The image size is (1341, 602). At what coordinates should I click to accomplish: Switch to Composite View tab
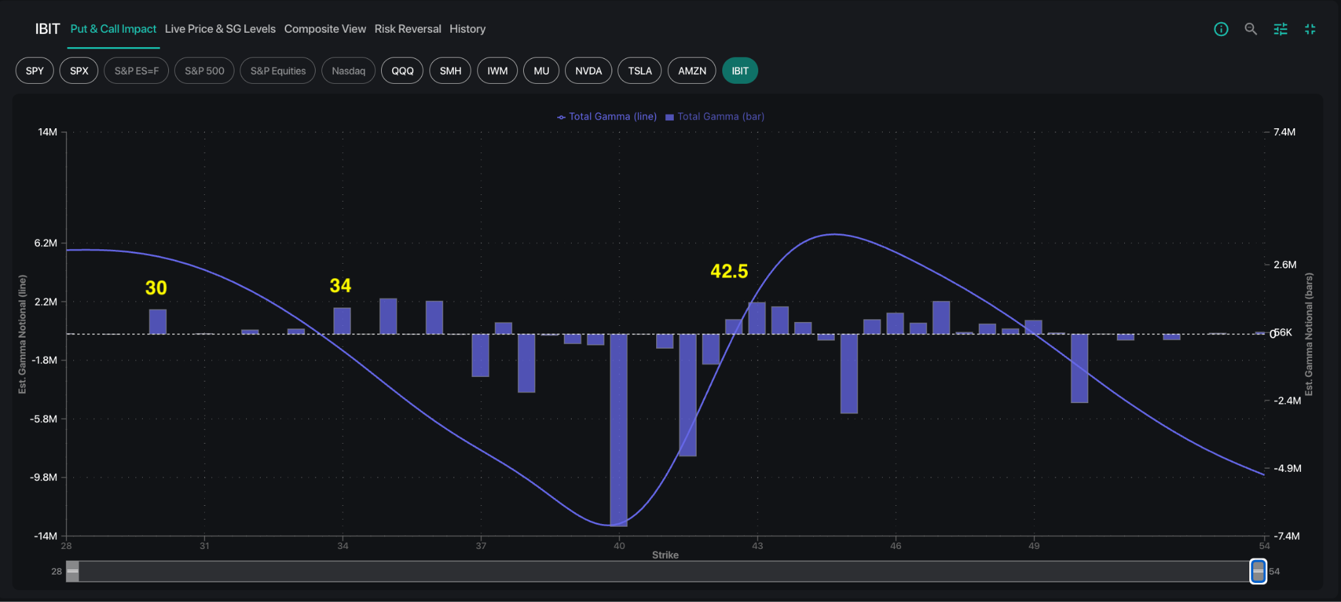pos(325,29)
